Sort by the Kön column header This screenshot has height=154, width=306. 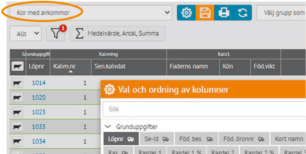(235, 67)
